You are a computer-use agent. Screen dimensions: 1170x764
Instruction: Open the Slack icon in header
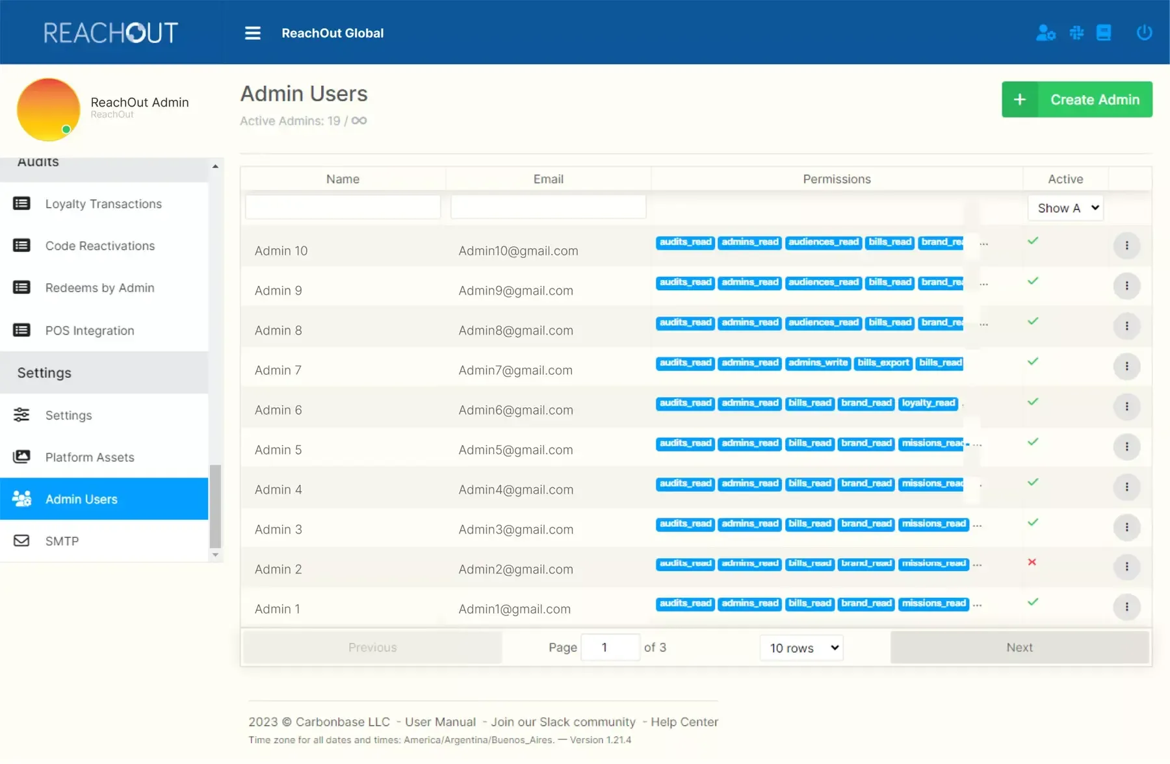[x=1076, y=32]
